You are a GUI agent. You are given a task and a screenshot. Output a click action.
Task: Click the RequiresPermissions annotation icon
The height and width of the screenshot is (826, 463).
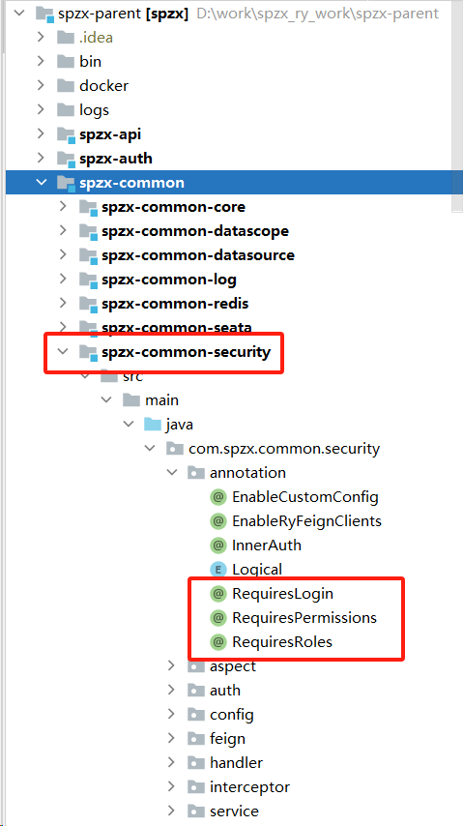[x=217, y=618]
